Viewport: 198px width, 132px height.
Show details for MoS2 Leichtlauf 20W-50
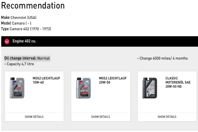point(100,117)
